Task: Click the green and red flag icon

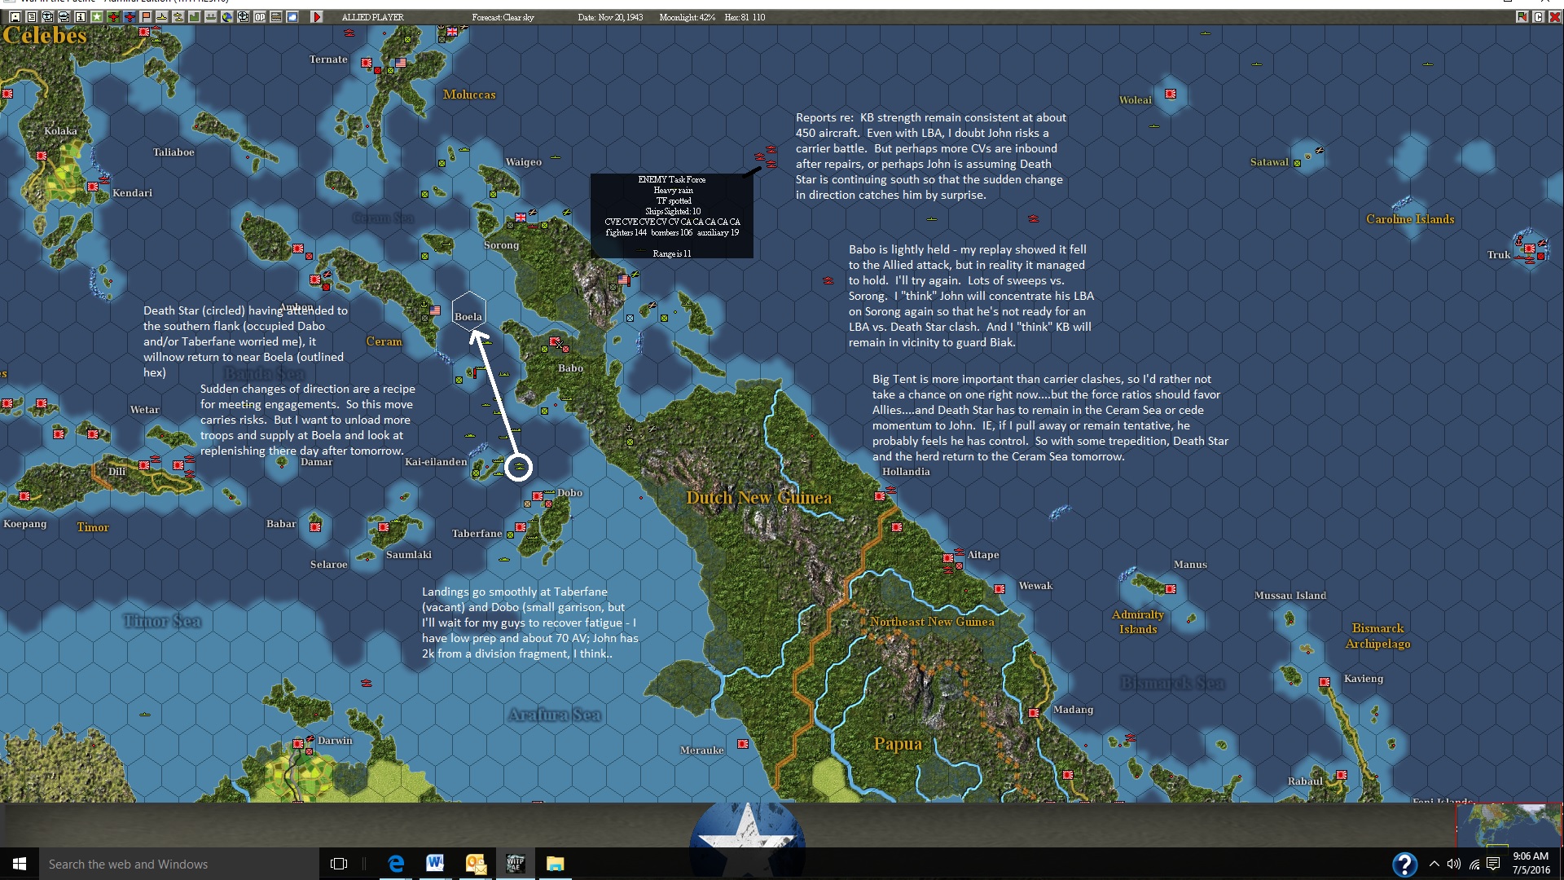Action: [x=1521, y=16]
